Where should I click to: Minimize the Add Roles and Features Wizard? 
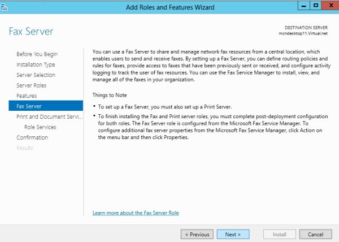coord(300,6)
